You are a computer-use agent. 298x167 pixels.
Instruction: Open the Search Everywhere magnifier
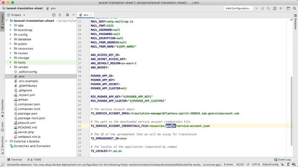point(294,8)
